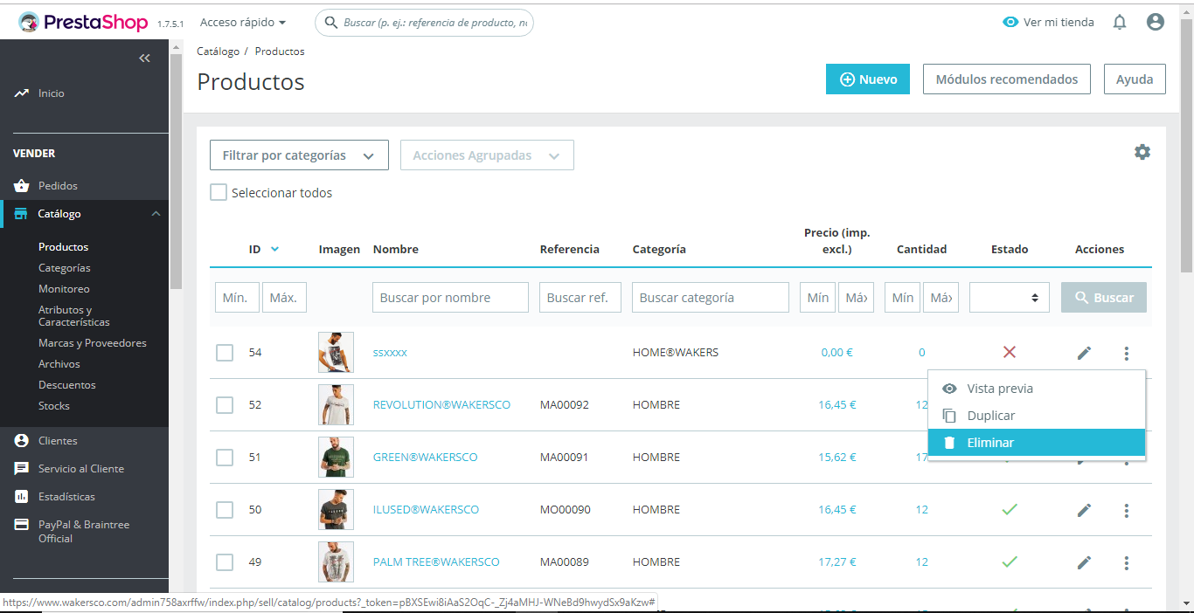Screen dimensions: 1194x613
Task: Edit PALM TREE®WAKERSCO with pencil icon
Action: click(x=1084, y=562)
